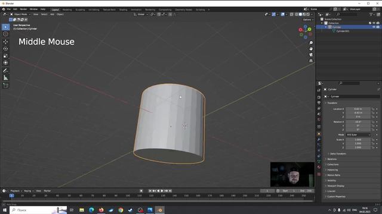Image resolution: width=382 pixels, height=214 pixels.
Task: Click the viewport zoom magnifier icon
Action: pos(311,43)
